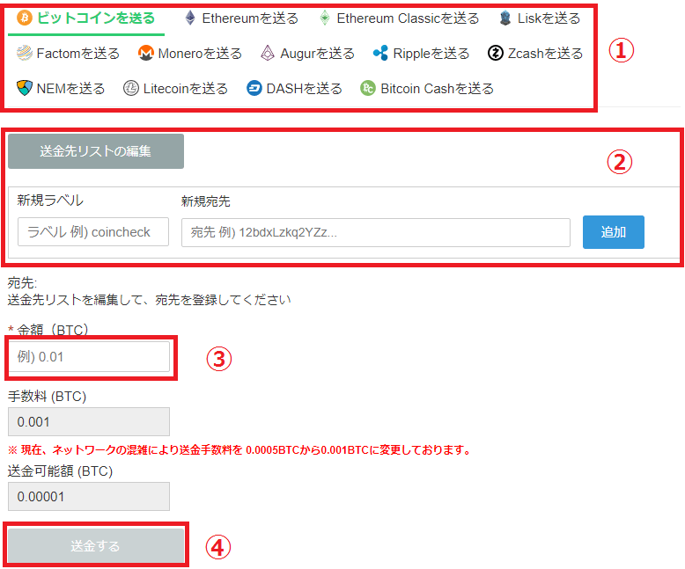
Task: Click the Augur triangle icon
Action: click(268, 53)
